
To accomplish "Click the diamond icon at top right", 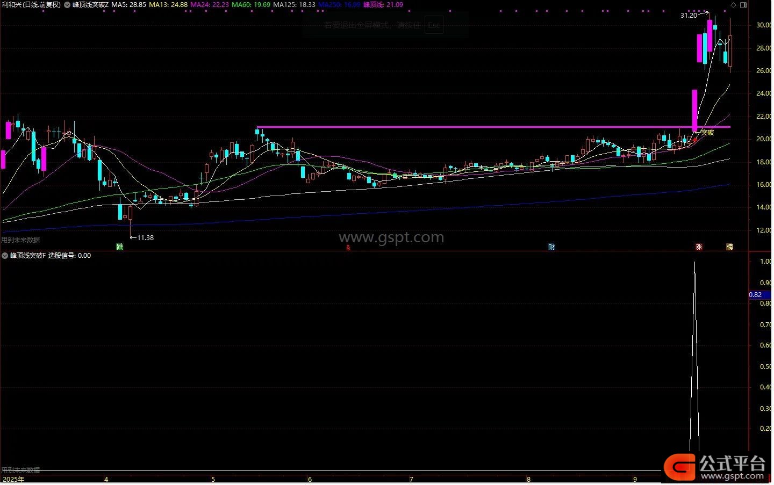I will [734, 5].
